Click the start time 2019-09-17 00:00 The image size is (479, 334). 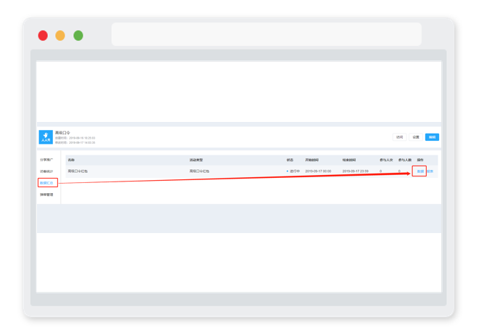coord(318,171)
